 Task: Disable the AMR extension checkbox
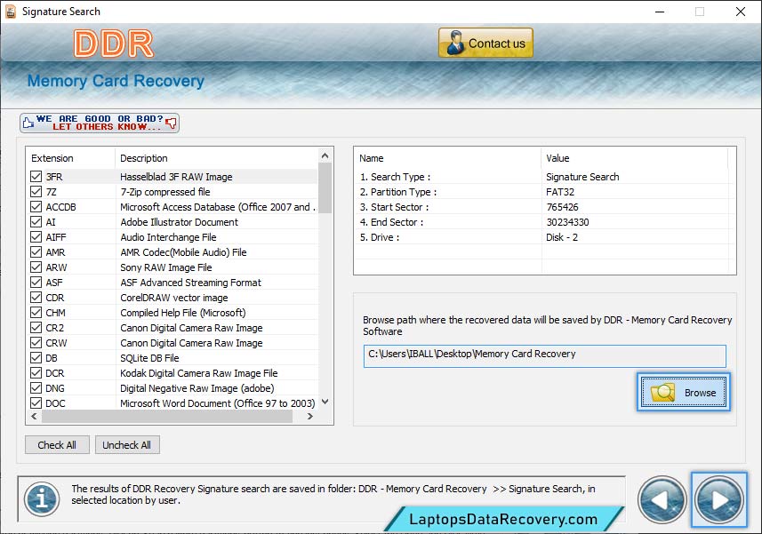click(36, 252)
